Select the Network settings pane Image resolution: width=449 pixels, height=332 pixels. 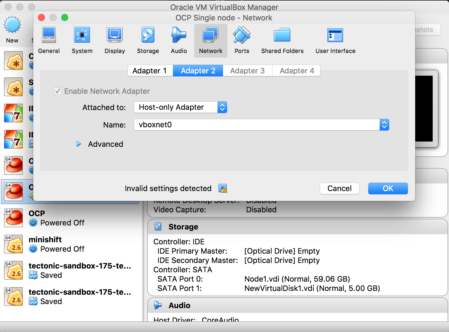click(211, 40)
